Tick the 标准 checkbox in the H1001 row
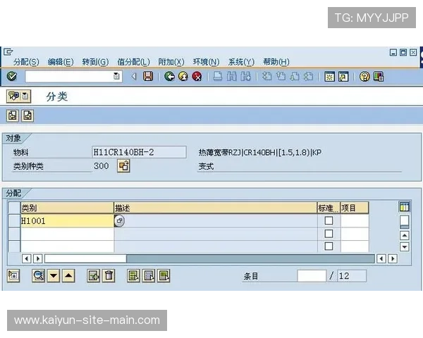This screenshot has height=338, width=423. coord(329,220)
